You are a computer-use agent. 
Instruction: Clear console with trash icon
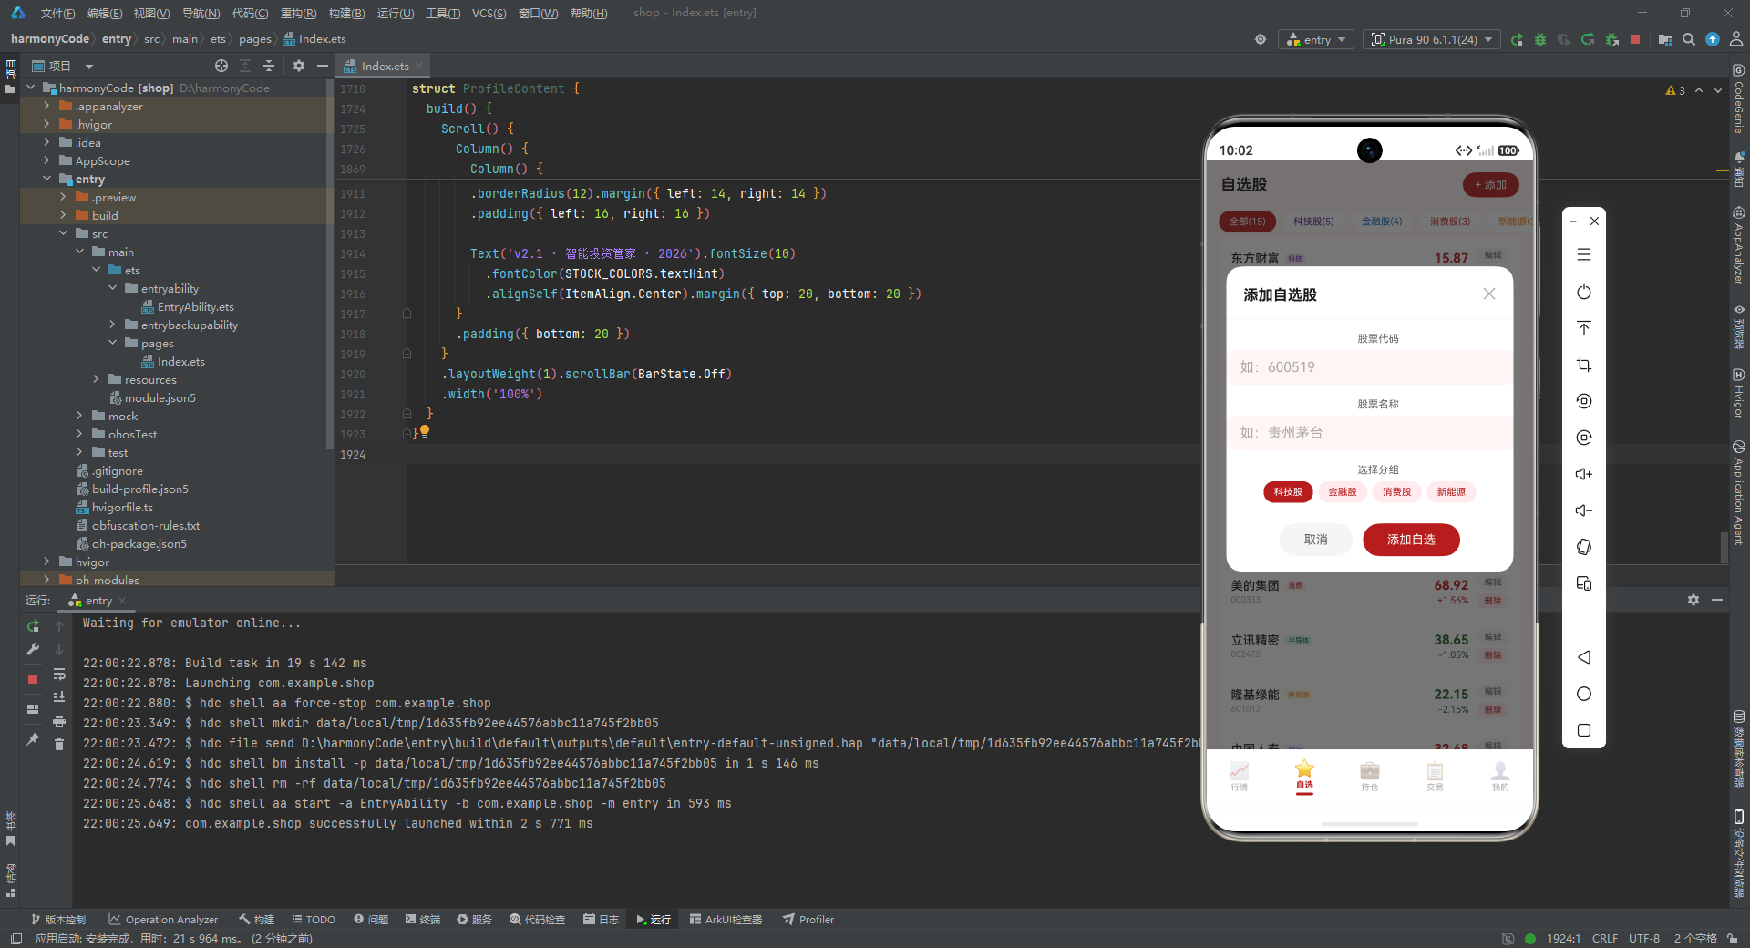click(x=59, y=744)
